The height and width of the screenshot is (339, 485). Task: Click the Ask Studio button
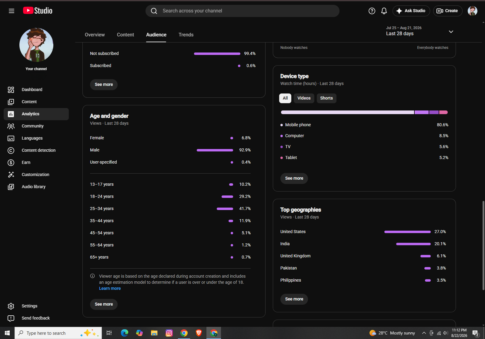[411, 11]
